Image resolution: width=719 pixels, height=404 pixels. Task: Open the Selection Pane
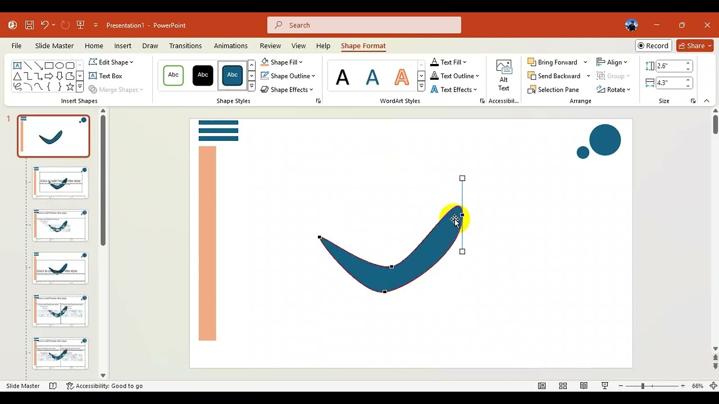[553, 90]
